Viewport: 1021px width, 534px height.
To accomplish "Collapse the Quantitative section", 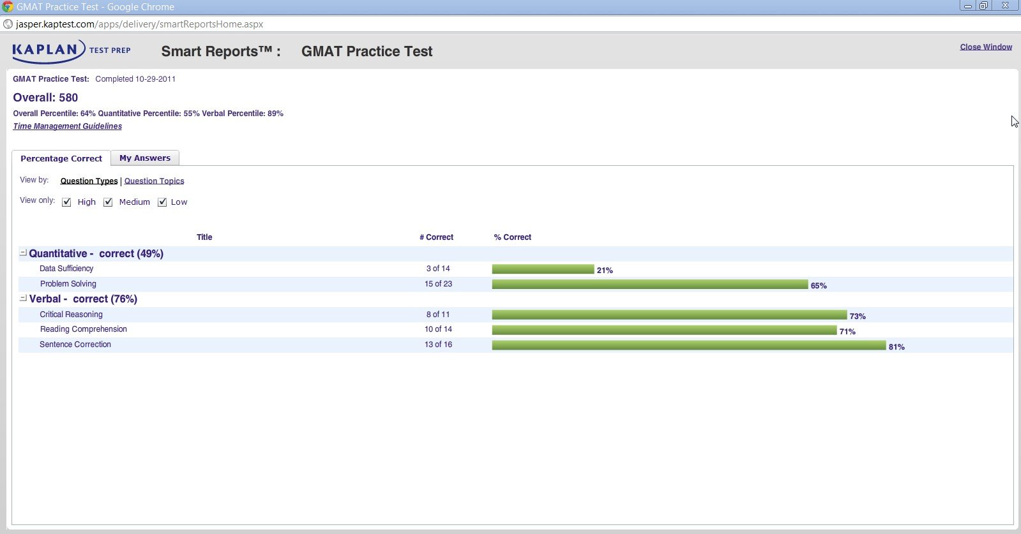I will click(x=23, y=253).
